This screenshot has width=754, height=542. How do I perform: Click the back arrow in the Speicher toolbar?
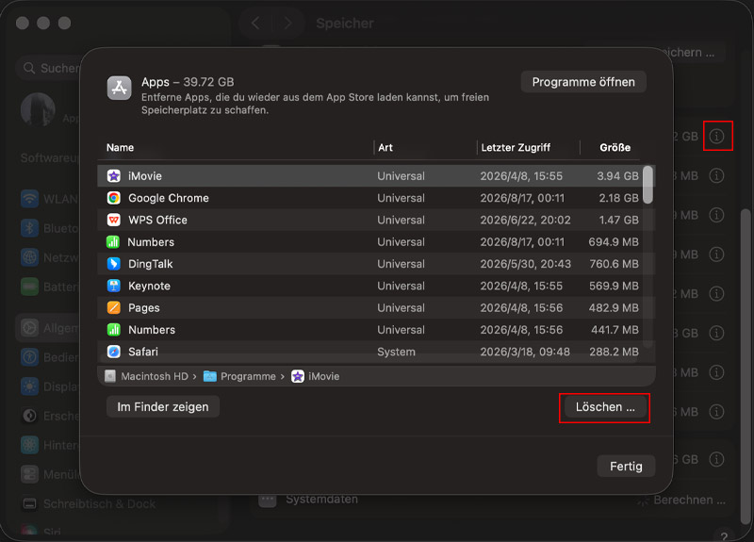click(255, 23)
